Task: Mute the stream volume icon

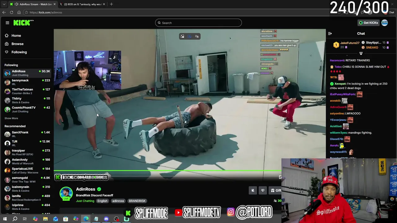Action: pyautogui.click(x=72, y=177)
